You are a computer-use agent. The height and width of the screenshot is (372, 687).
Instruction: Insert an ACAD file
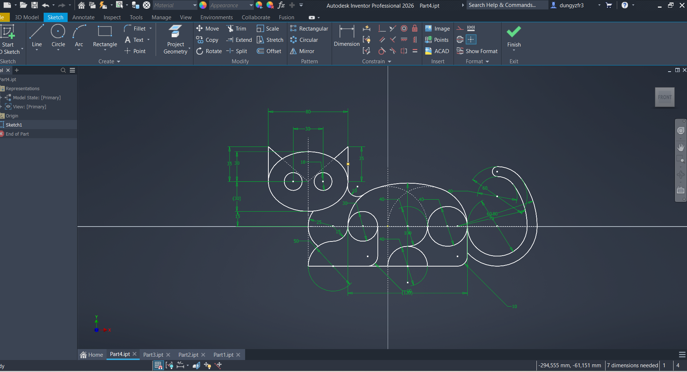coord(437,51)
